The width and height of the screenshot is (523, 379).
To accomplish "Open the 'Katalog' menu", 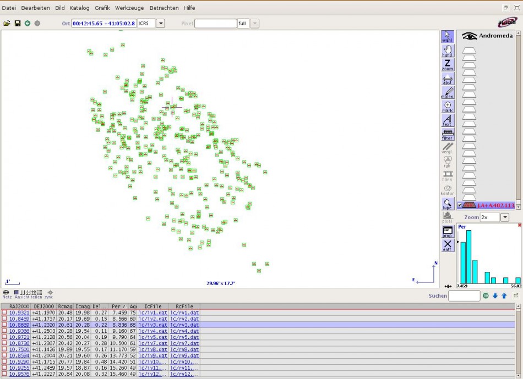I will click(x=79, y=8).
